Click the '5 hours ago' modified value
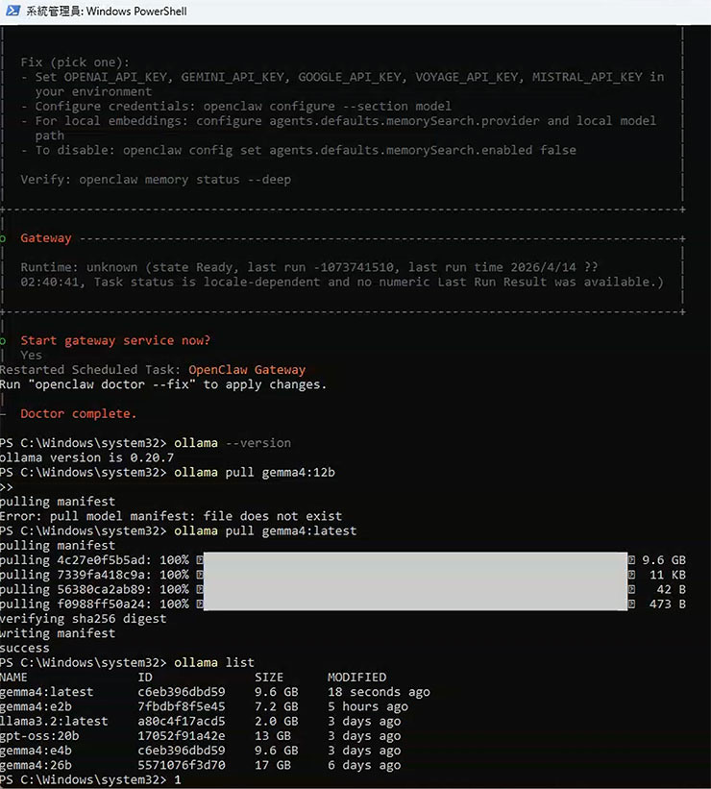The image size is (711, 789). pos(368,706)
